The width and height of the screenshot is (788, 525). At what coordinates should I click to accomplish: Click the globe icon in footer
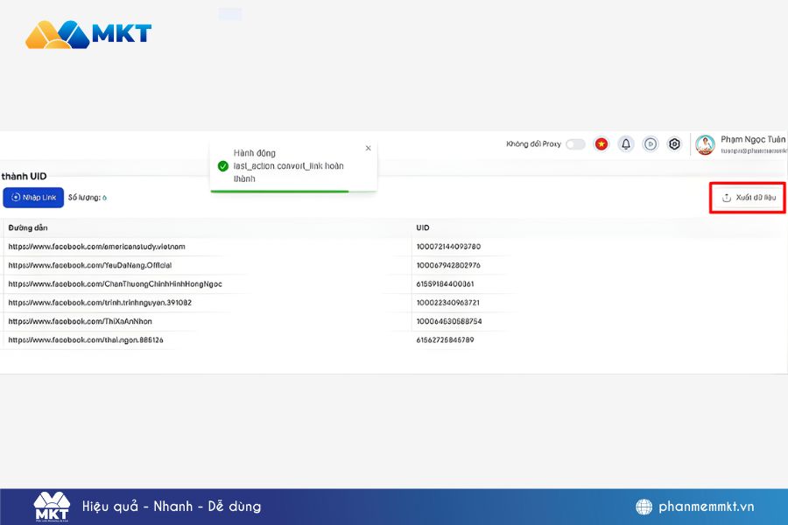pos(644,507)
